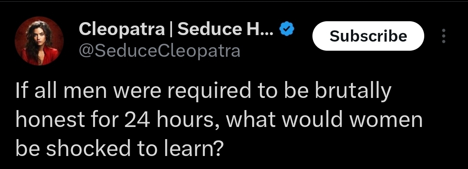This screenshot has width=468, height=169.
Task: Open the three-dot more options menu
Action: click(x=444, y=36)
